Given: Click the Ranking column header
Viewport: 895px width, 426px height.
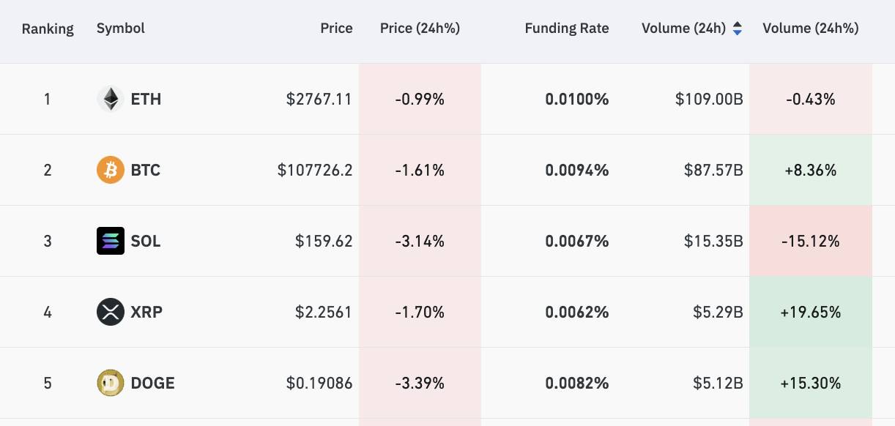Looking at the screenshot, I should 48,29.
